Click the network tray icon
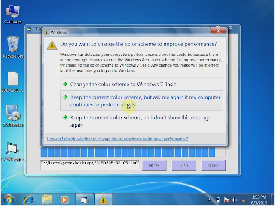Image resolution: width=275 pixels, height=206 pixels. coord(243,200)
